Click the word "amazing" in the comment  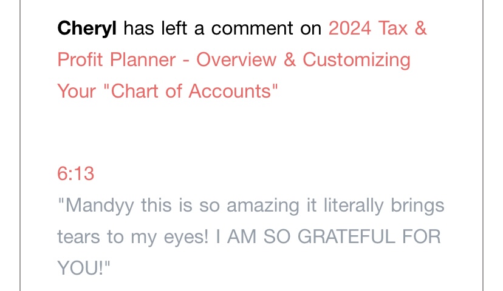click(261, 206)
